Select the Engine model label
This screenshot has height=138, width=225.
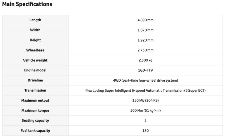pyautogui.click(x=35, y=70)
